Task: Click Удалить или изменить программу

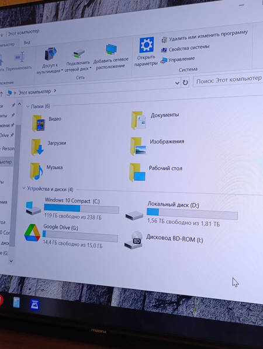Action: 208,36
